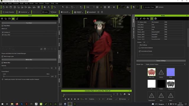Open the Motion dropdown in the Animation Player

[x=111, y=99]
